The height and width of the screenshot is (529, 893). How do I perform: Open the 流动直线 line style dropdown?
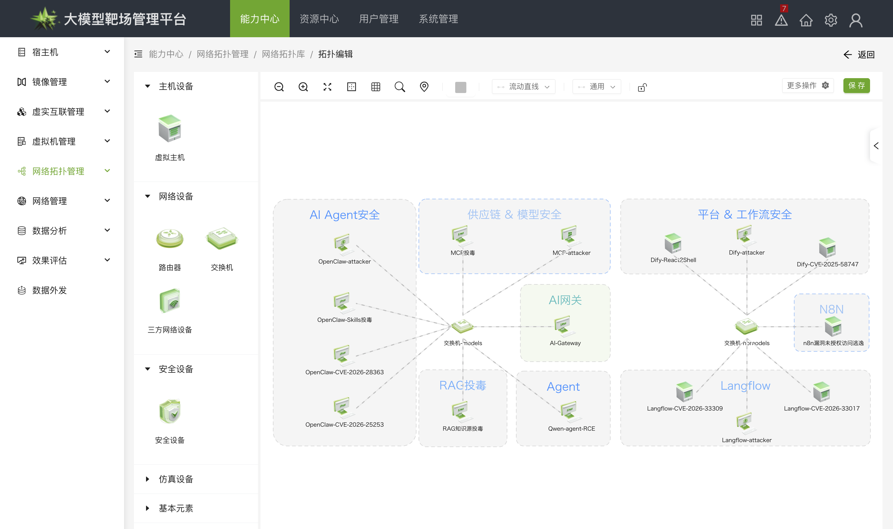pyautogui.click(x=523, y=87)
